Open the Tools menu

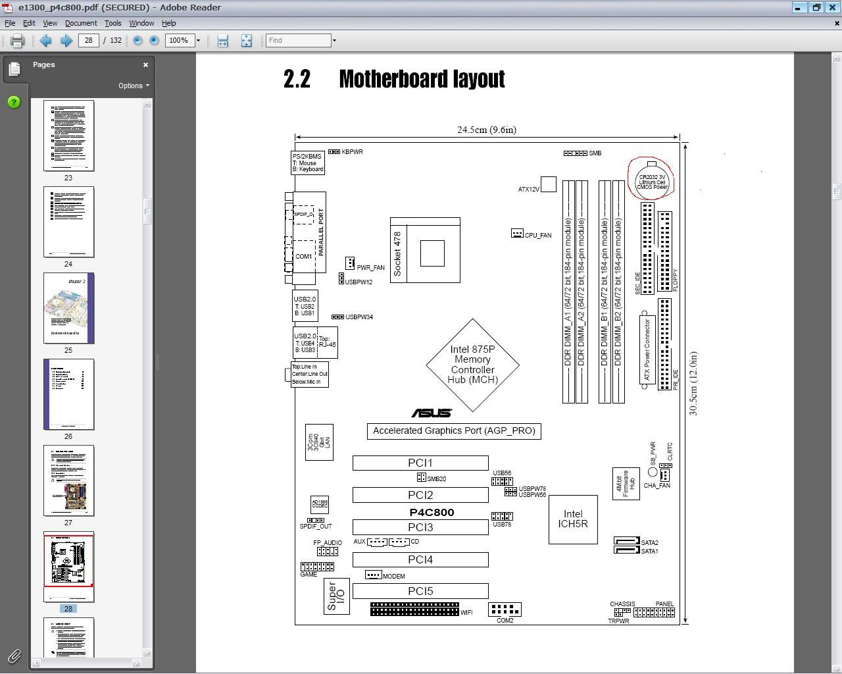[112, 23]
